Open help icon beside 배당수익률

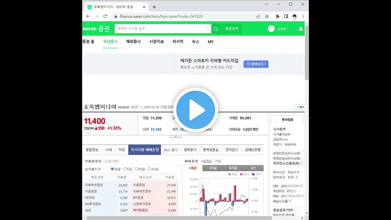click(x=290, y=201)
